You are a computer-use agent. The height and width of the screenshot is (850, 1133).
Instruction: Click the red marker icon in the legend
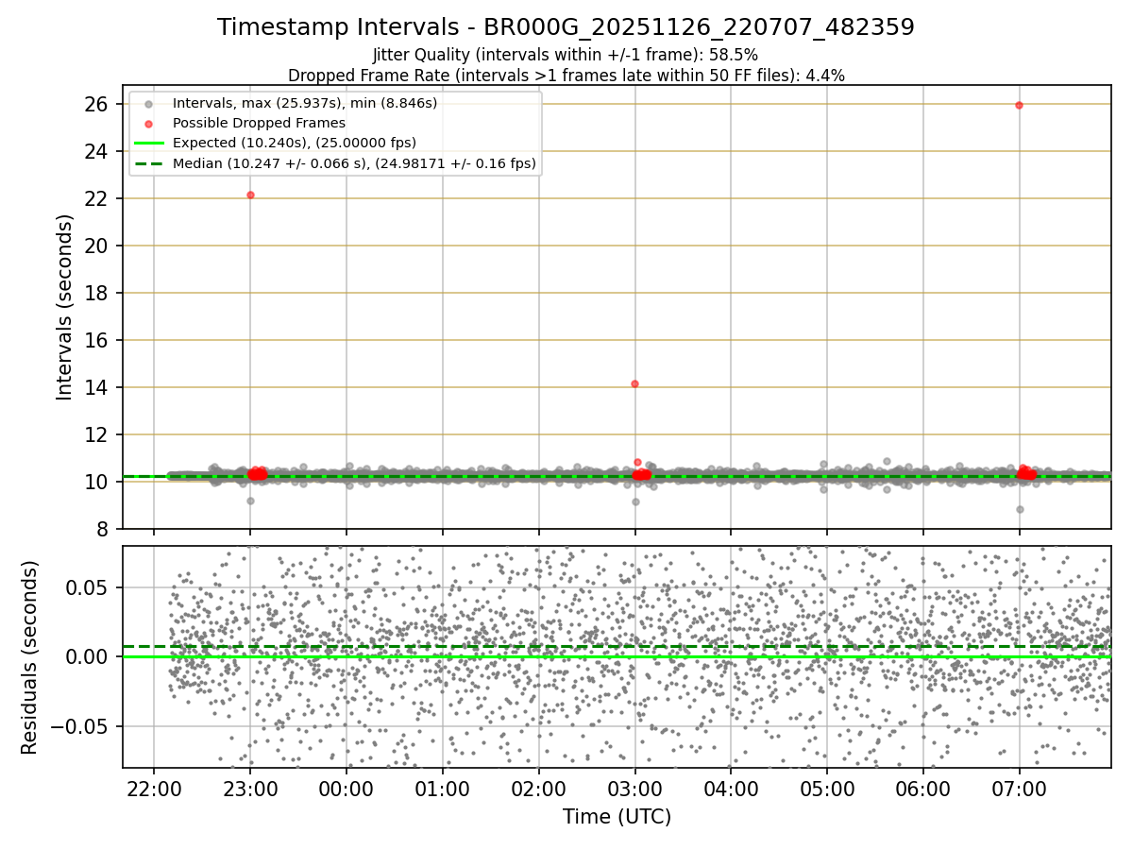148,123
